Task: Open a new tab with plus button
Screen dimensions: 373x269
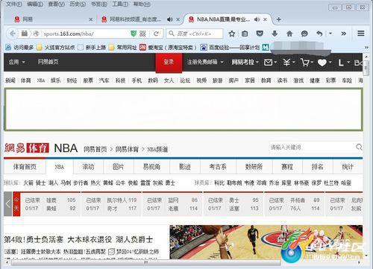Action: pyautogui.click(x=279, y=19)
